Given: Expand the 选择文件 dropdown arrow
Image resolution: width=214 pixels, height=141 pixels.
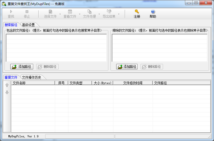Looking at the screenshot, I should 60,14.
